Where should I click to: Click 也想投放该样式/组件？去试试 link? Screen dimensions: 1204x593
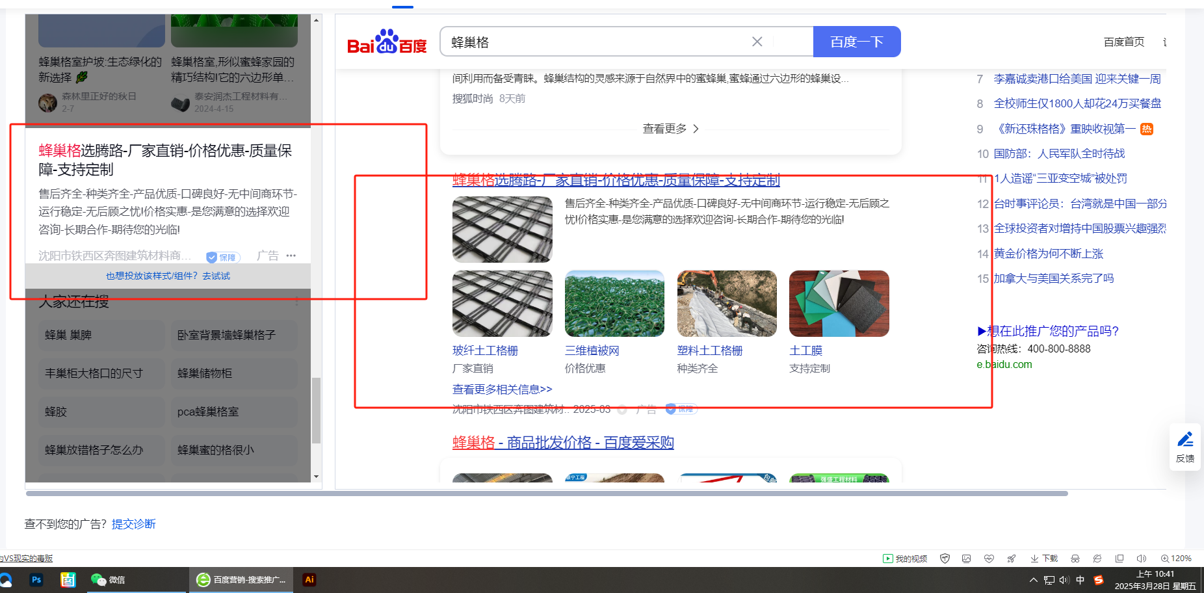click(x=168, y=276)
